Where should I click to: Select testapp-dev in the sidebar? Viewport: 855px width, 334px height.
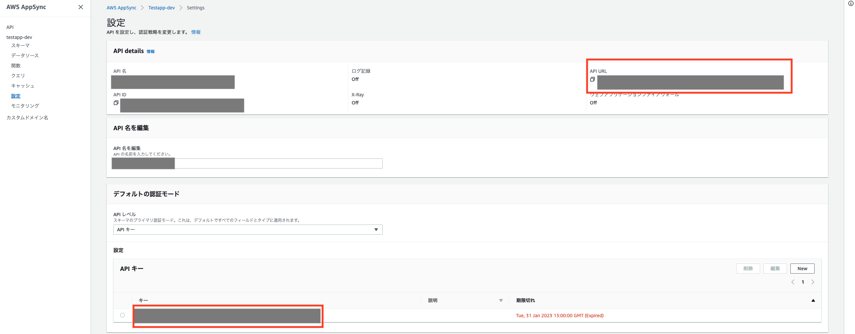coord(19,37)
